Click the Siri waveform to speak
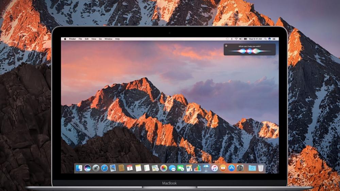Viewport: 340px width, 191px height. [x=250, y=51]
